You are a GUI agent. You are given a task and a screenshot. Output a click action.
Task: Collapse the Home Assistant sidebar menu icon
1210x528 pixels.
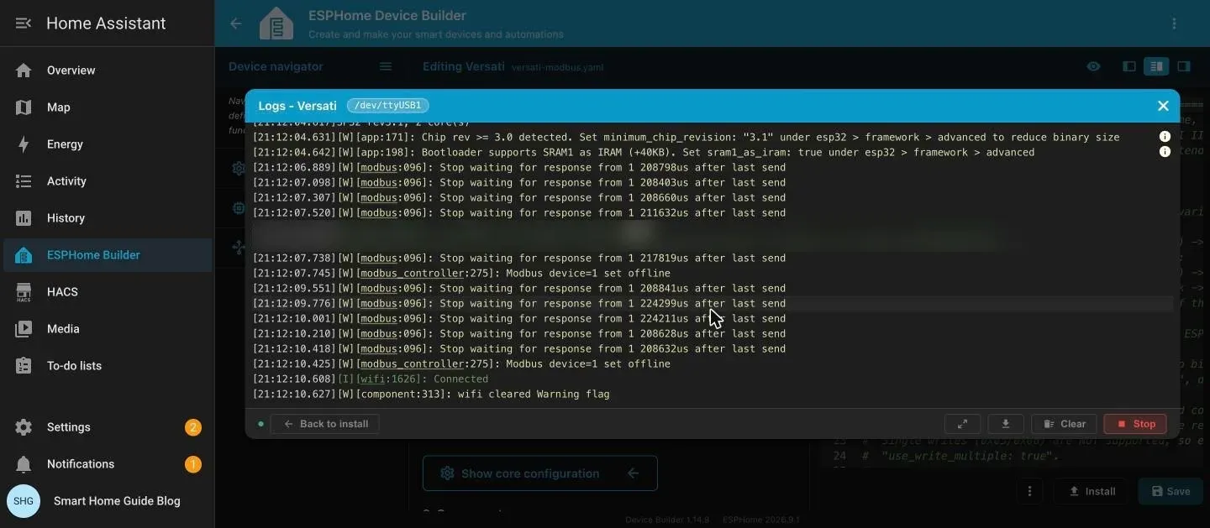[x=24, y=24]
